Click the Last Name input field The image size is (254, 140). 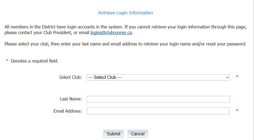(158, 99)
